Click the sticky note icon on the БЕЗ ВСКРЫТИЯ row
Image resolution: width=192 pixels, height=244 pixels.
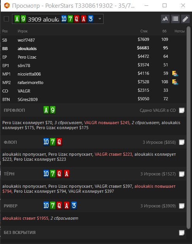(182, 233)
